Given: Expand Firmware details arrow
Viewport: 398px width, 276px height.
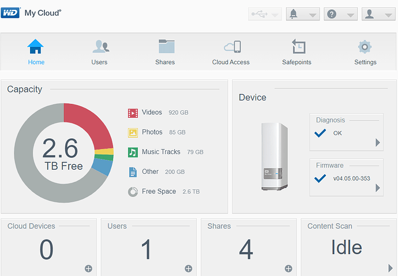Looking at the screenshot, I should (378, 188).
